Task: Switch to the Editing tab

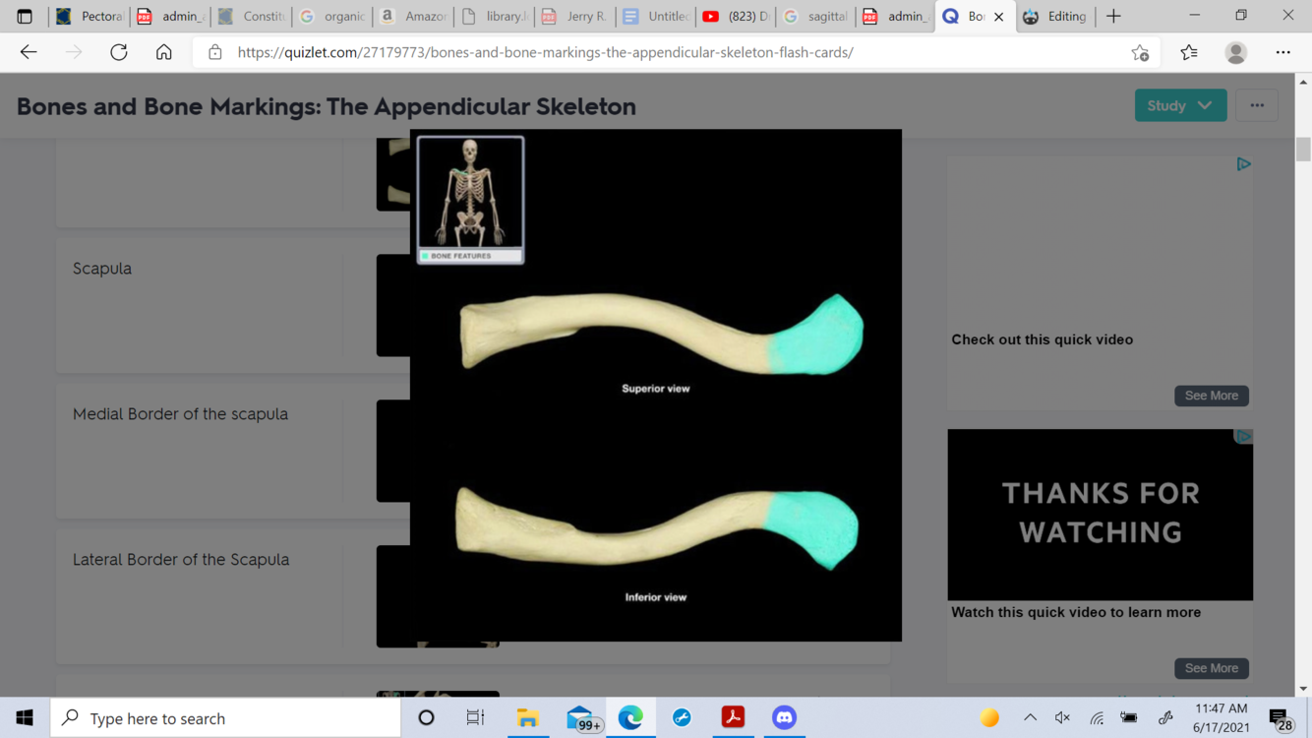Action: point(1055,16)
